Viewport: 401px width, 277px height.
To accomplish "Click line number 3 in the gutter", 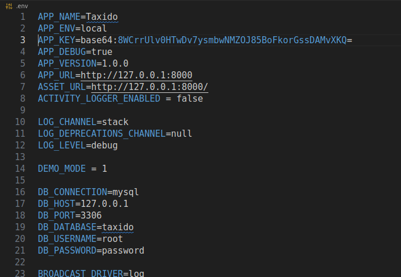I will pos(23,40).
